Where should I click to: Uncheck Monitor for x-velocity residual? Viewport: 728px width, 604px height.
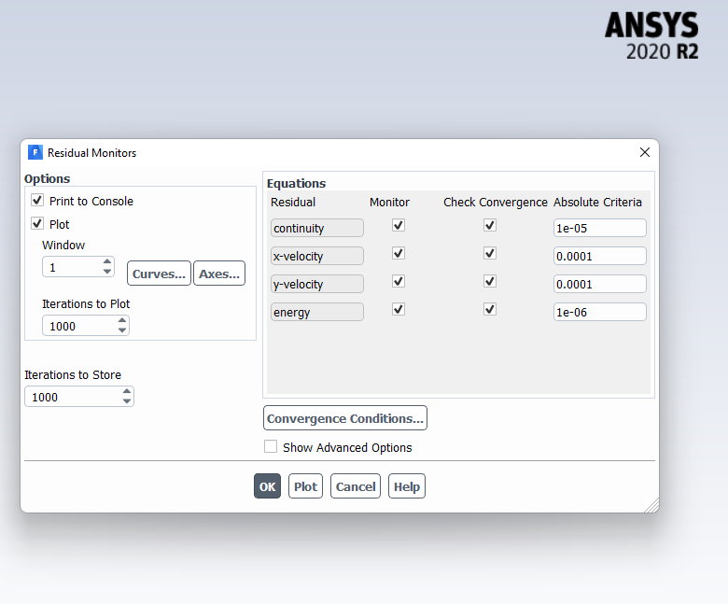click(399, 254)
